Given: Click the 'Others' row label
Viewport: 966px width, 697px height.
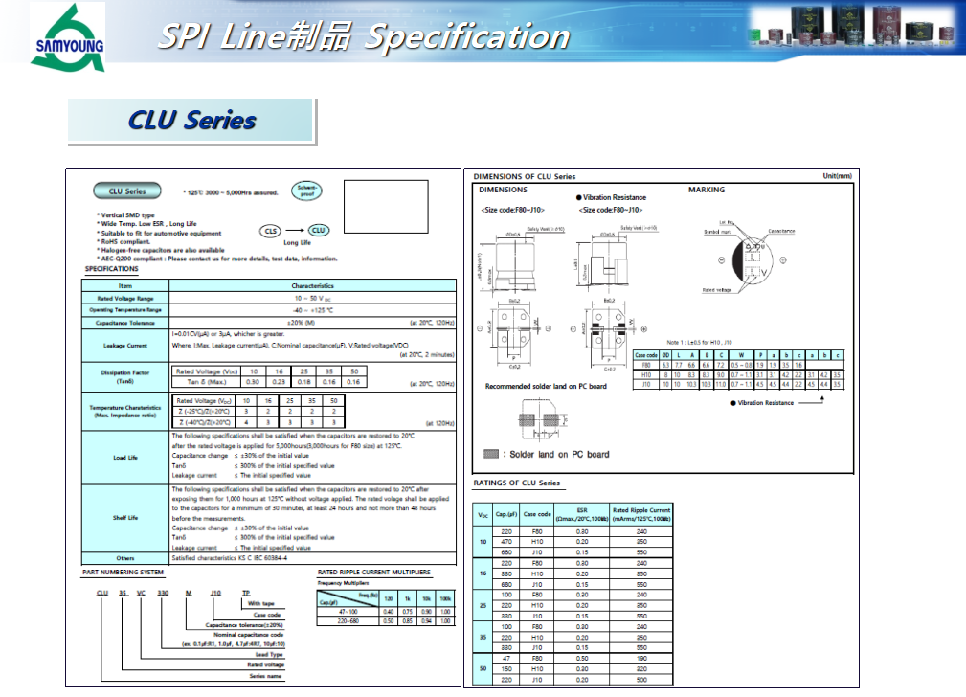Looking at the screenshot, I should (125, 558).
